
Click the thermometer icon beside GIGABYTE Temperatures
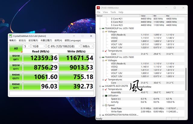point(106,89)
